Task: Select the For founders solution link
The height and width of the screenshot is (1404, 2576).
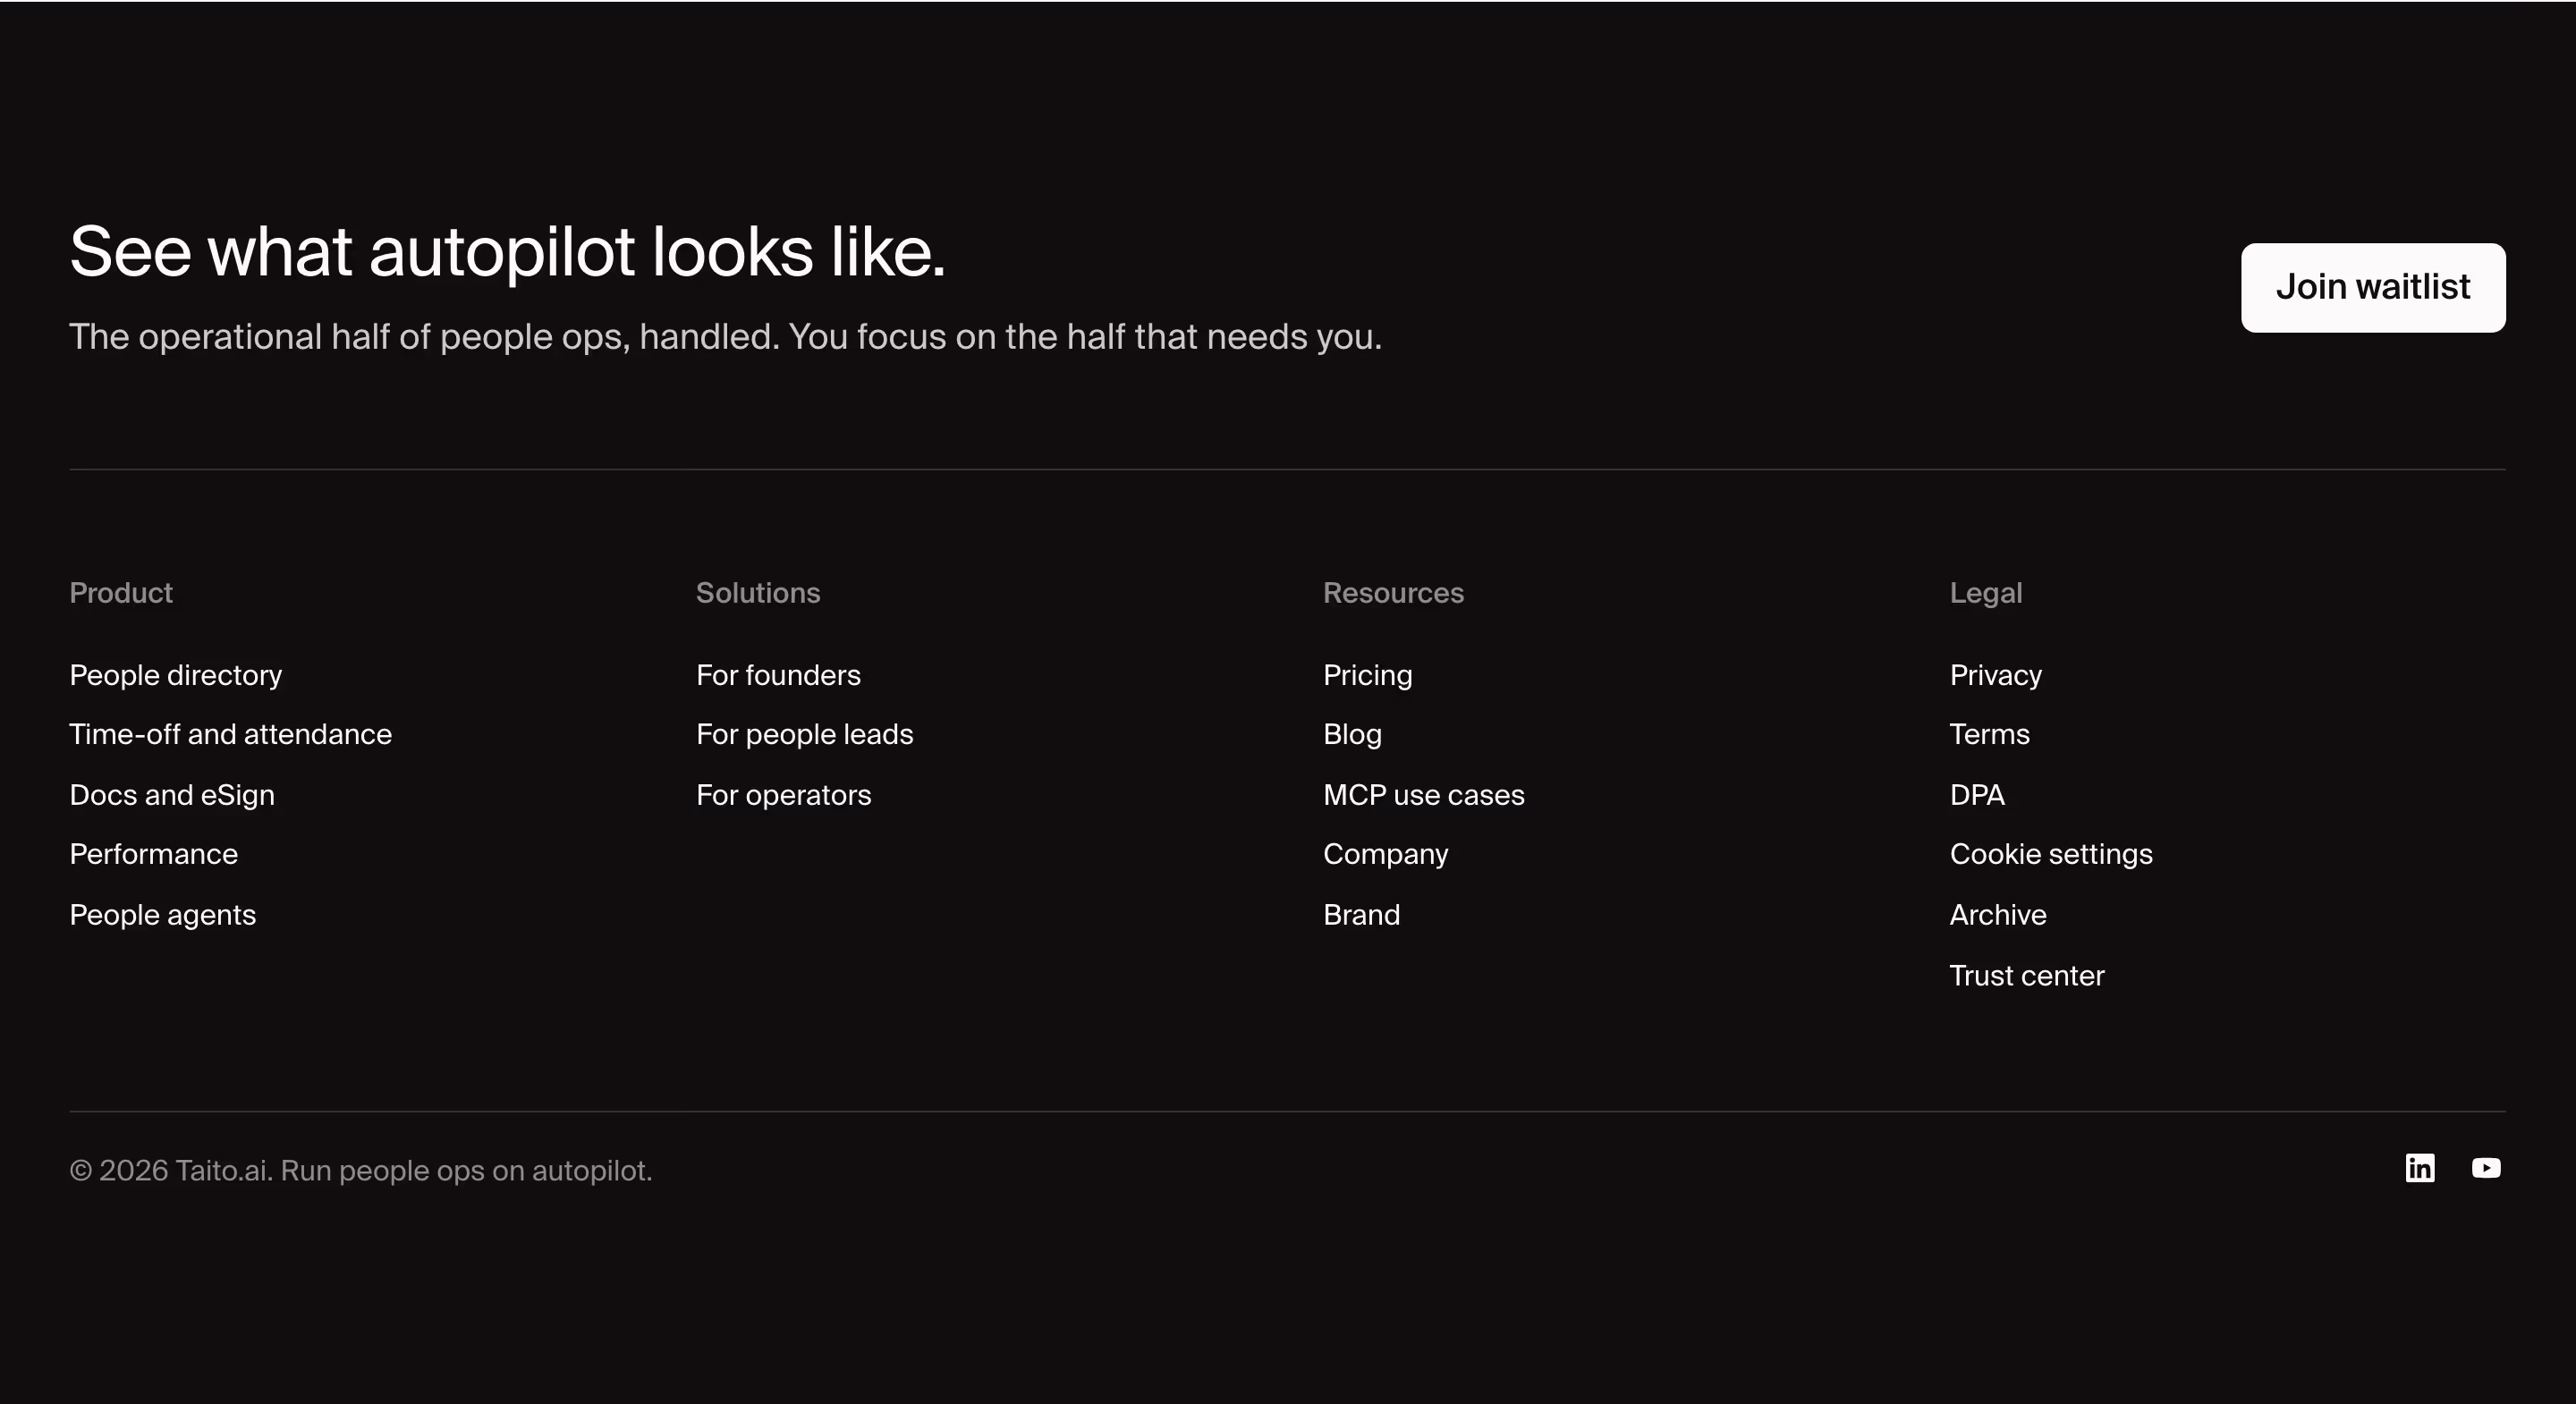Action: pos(778,675)
